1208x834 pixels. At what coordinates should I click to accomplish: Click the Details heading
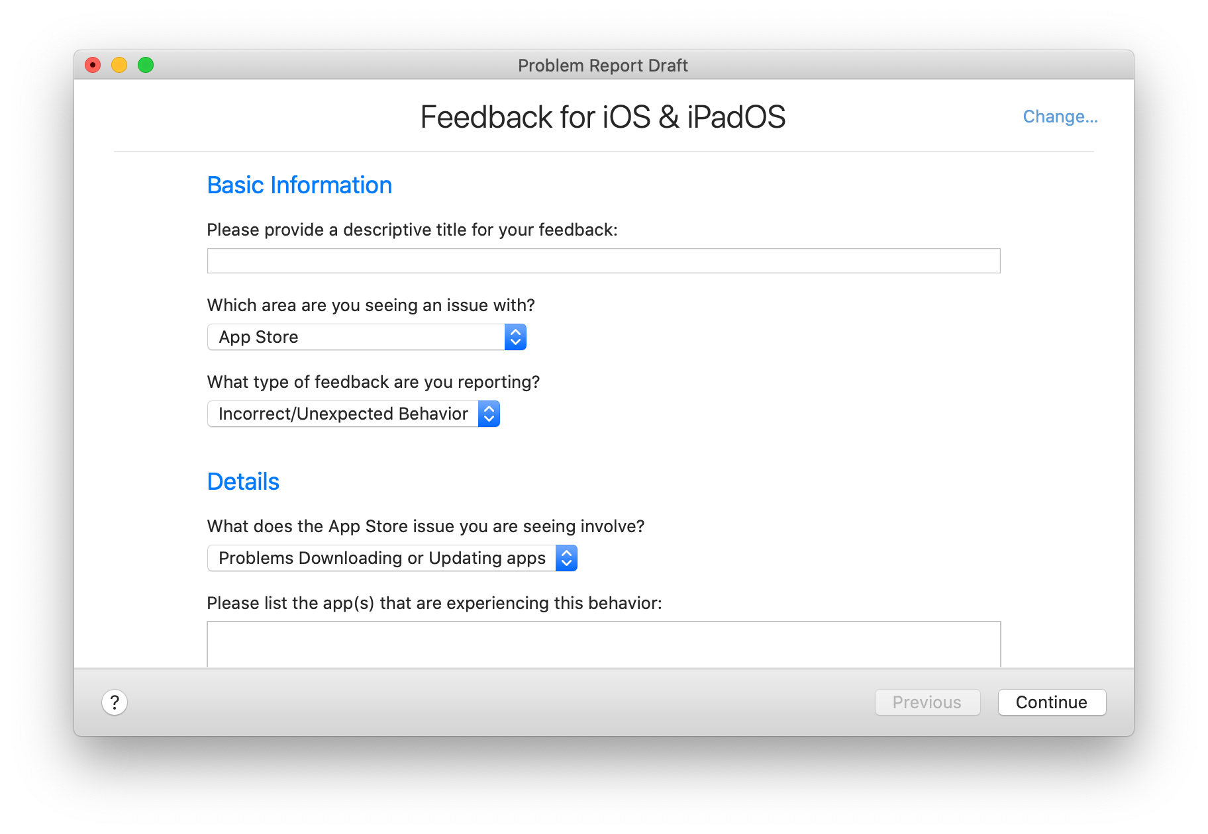tap(243, 481)
